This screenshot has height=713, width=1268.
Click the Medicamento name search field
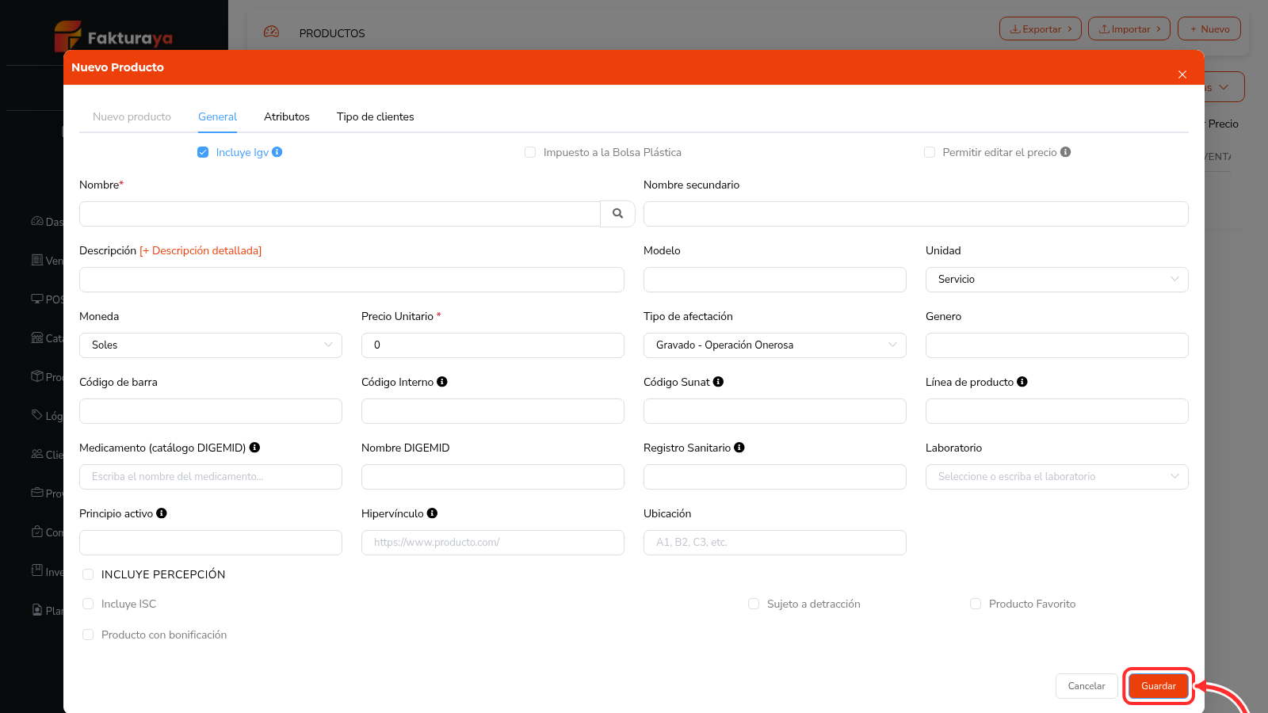(211, 477)
